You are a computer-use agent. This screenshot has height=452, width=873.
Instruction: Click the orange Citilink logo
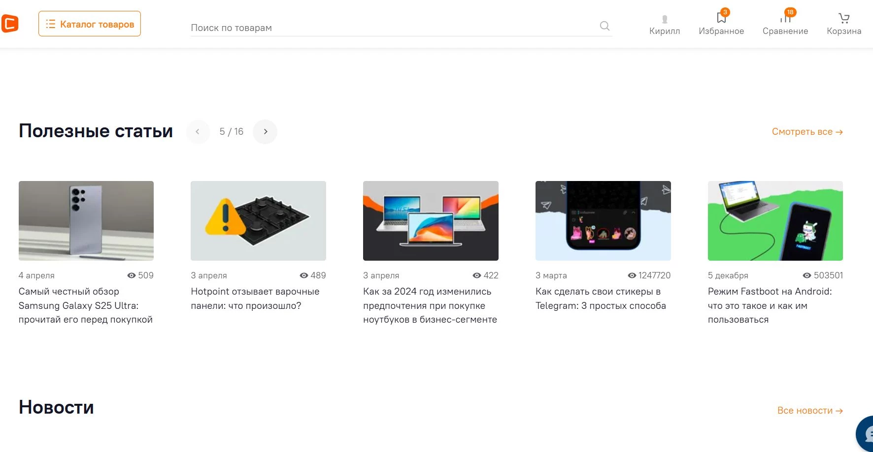click(x=10, y=24)
